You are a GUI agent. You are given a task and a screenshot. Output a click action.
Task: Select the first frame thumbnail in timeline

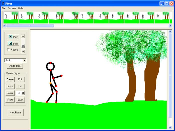click(x=11, y=17)
